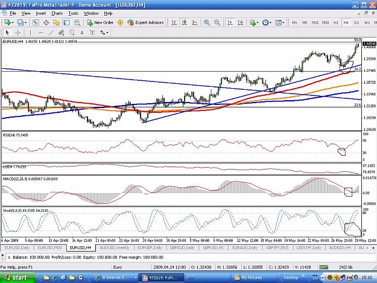Open the File menu

click(x=13, y=13)
